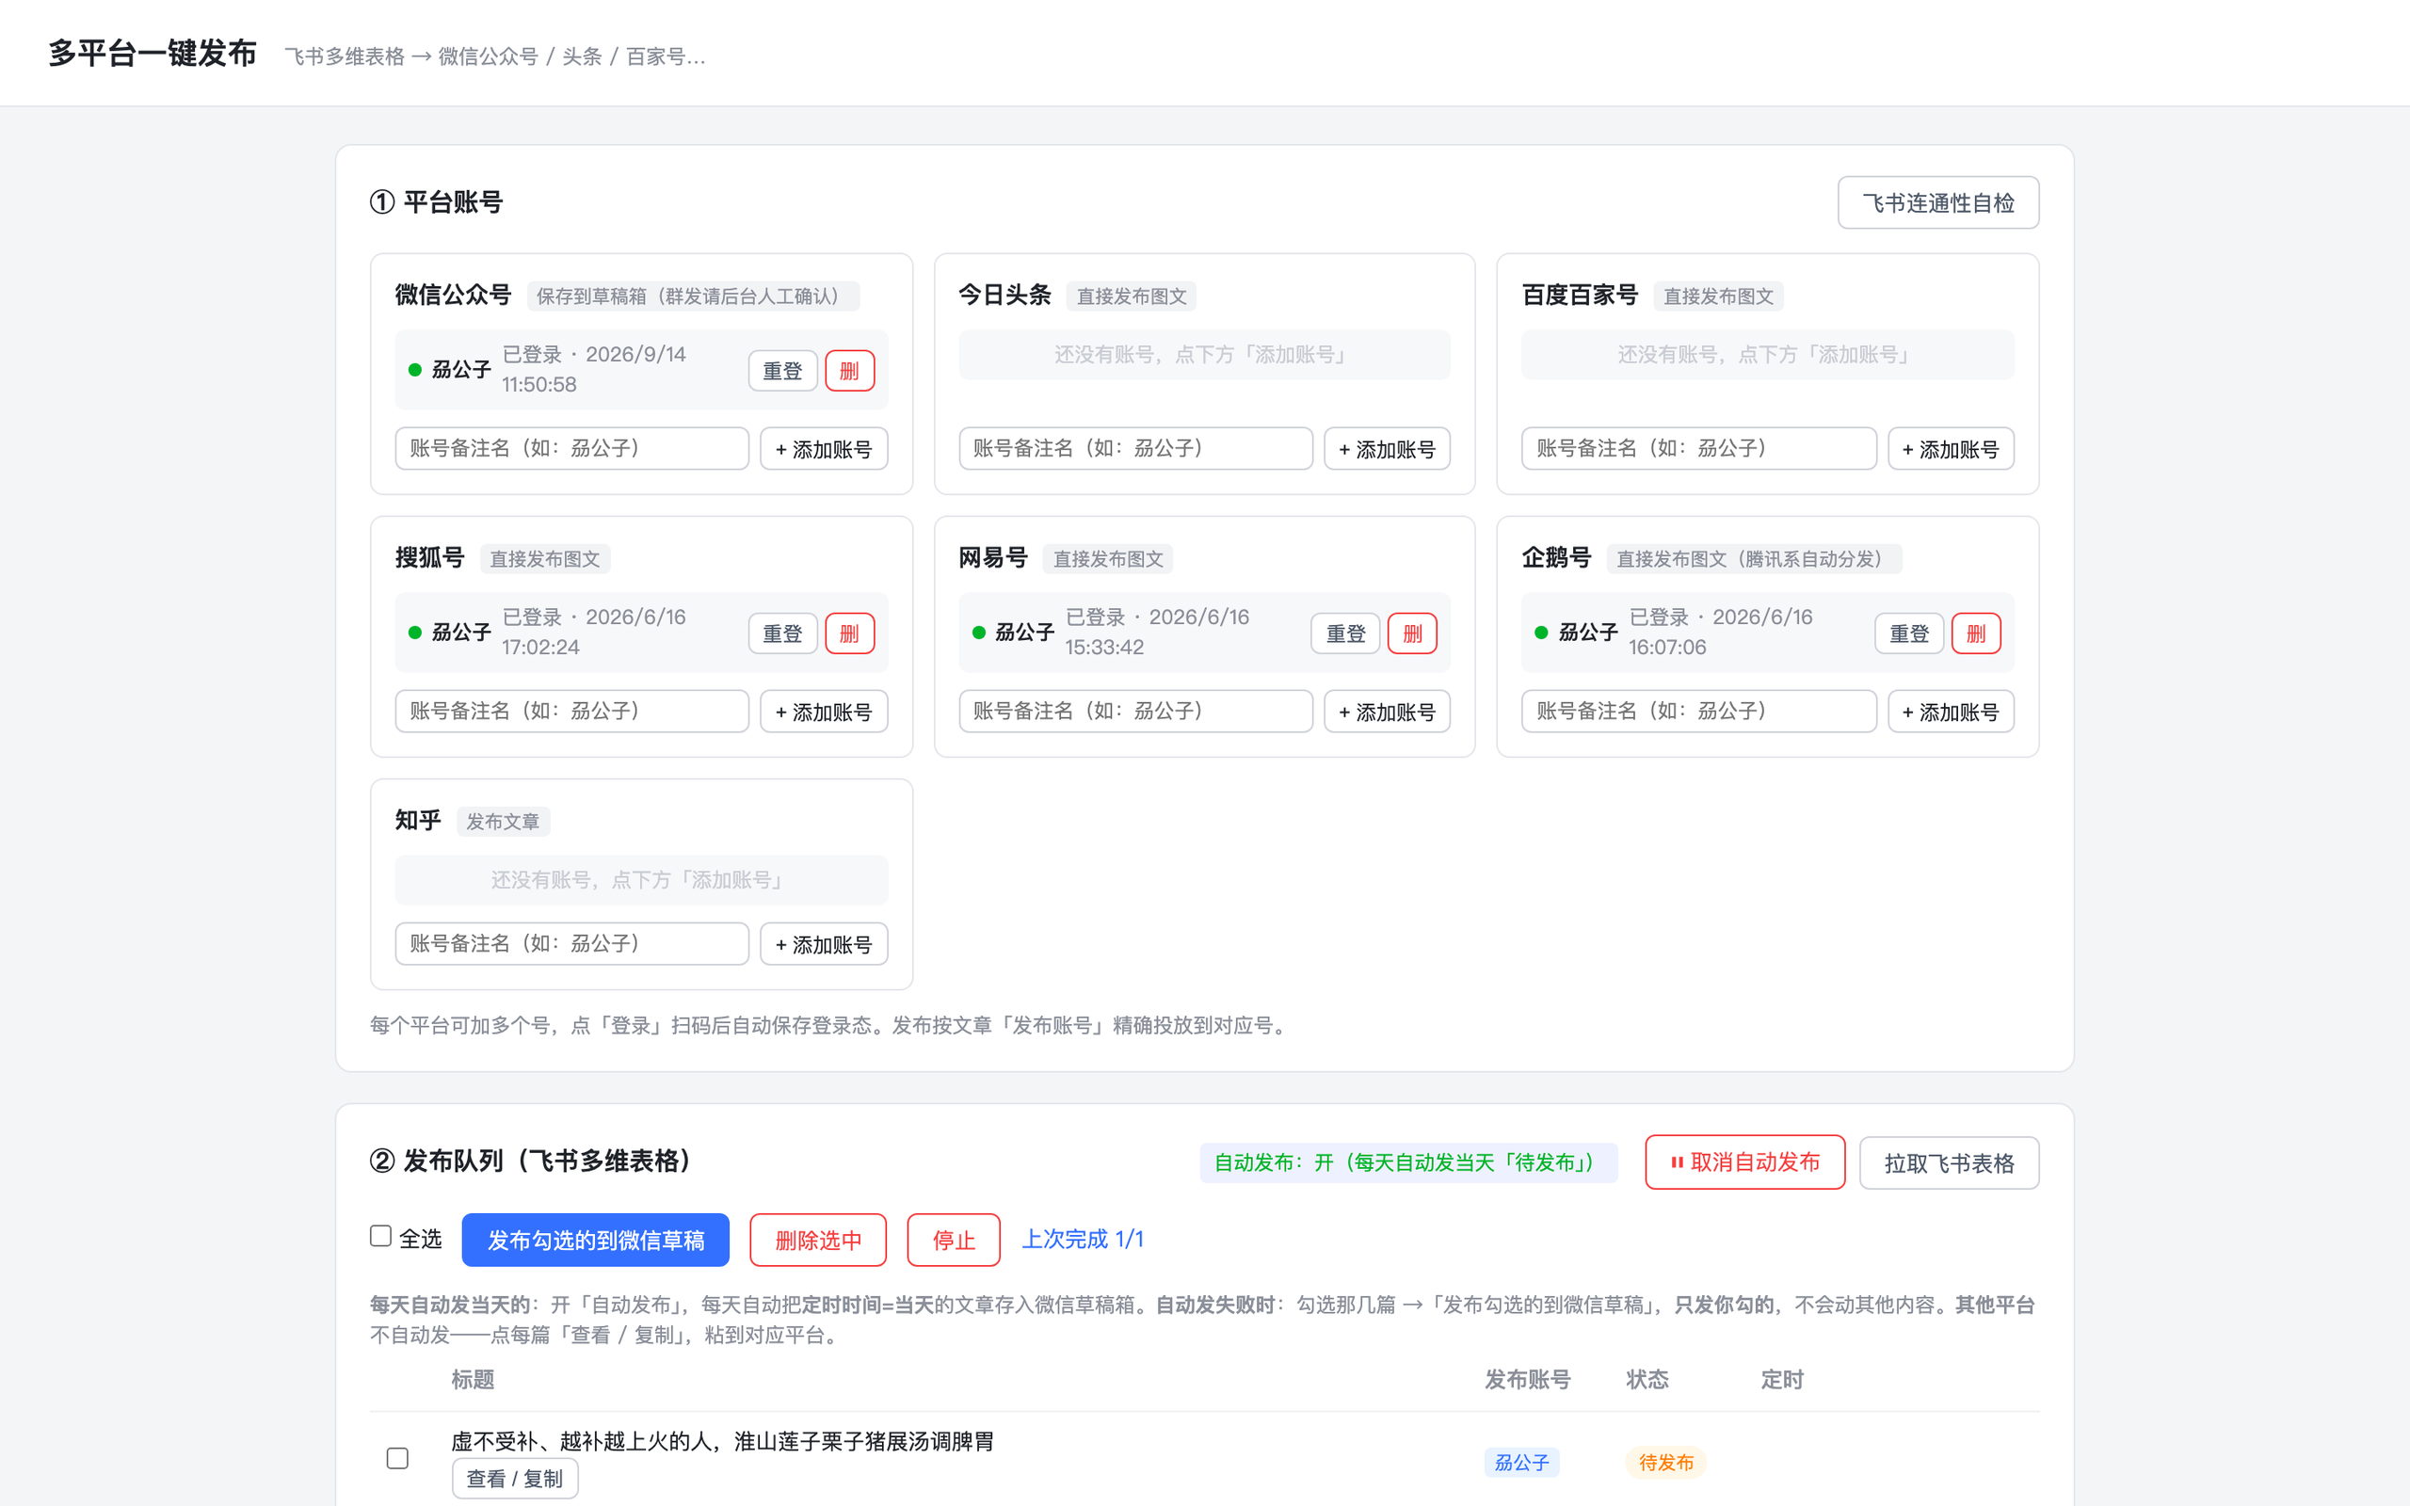The image size is (2410, 1506).
Task: Re-login the 企鹅号 account via 重登
Action: tap(1909, 633)
